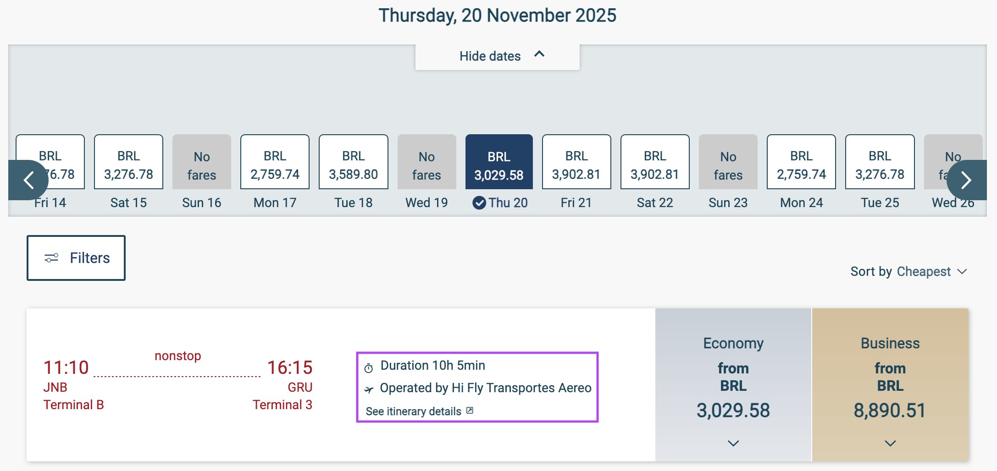Choose the Tue 18 date tab
This screenshot has height=471, width=997.
point(353,203)
